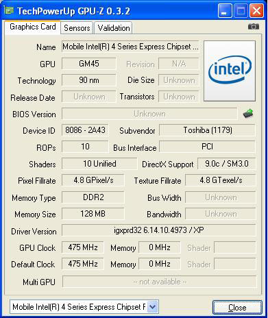Take a screenshot using the camera icon
This screenshot has height=318, width=268.
coord(254,27)
